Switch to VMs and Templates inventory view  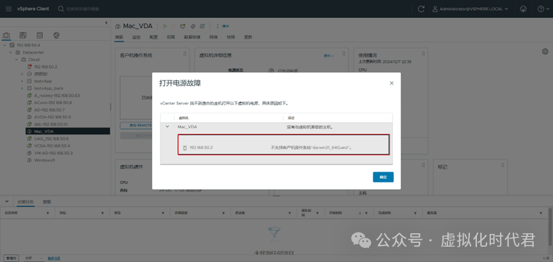23,36
